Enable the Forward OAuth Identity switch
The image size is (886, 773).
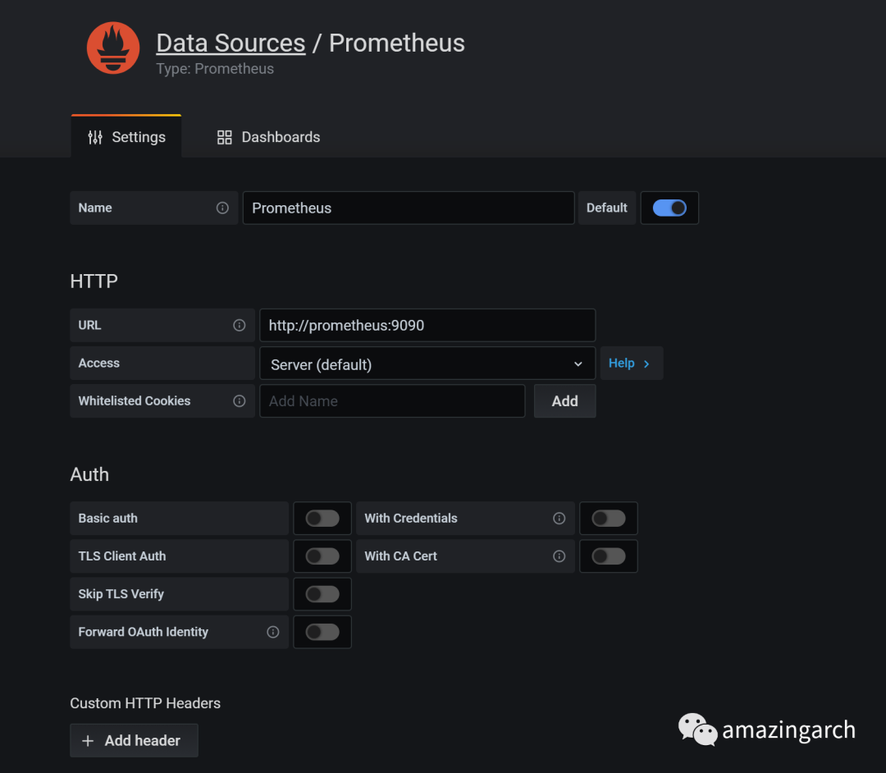pyautogui.click(x=322, y=633)
